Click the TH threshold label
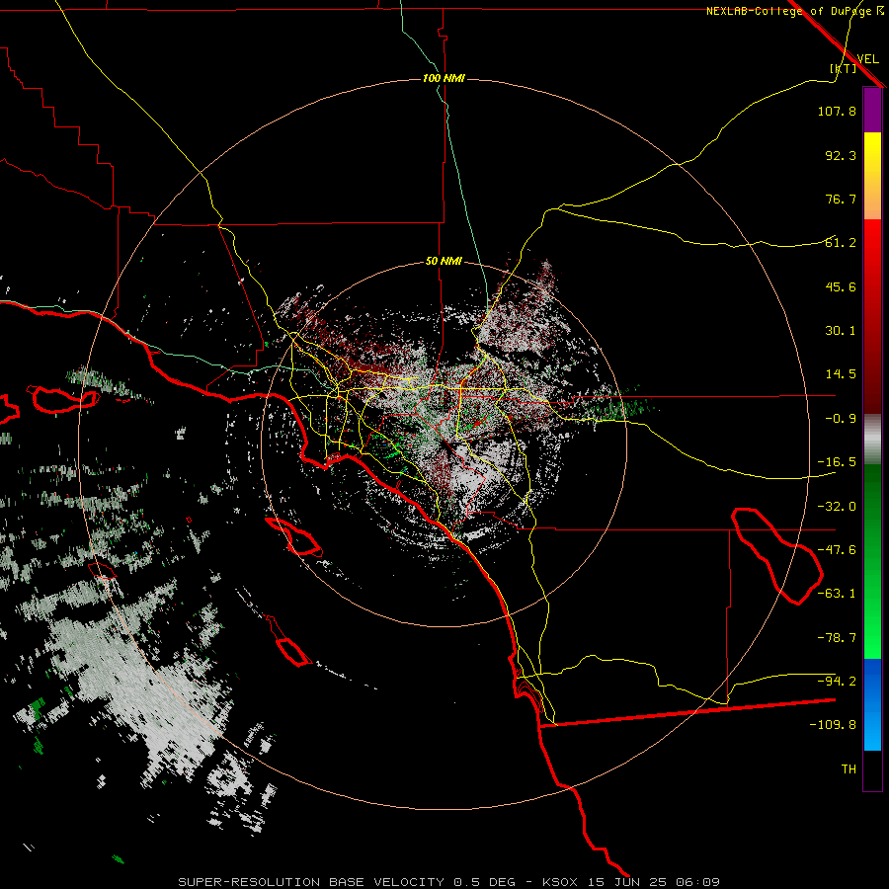Viewport: 889px width, 889px height. 849,769
